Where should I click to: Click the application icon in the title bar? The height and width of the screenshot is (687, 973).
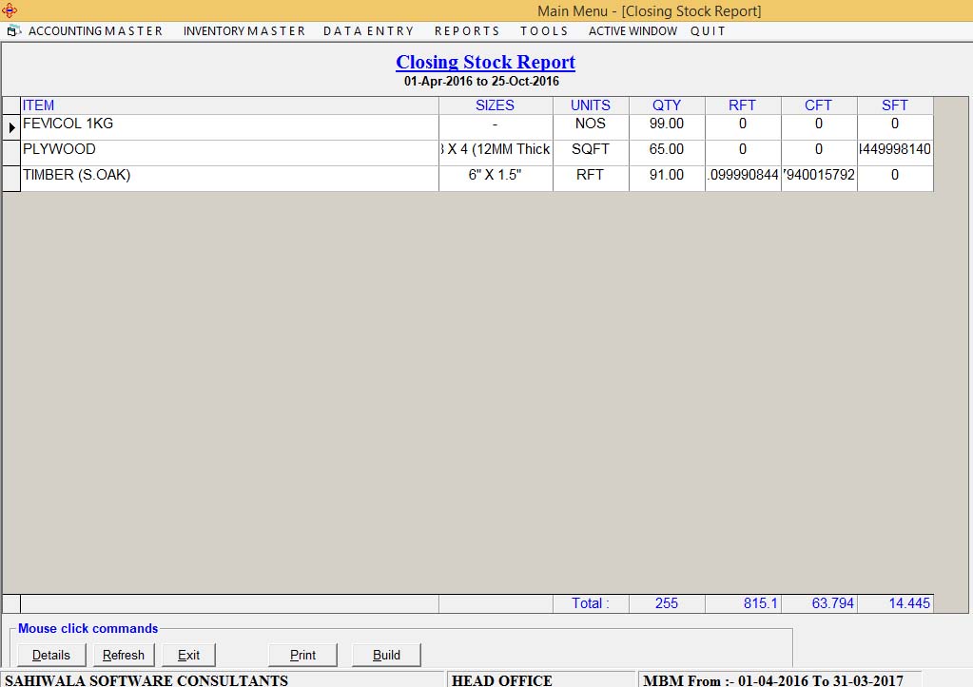click(10, 10)
